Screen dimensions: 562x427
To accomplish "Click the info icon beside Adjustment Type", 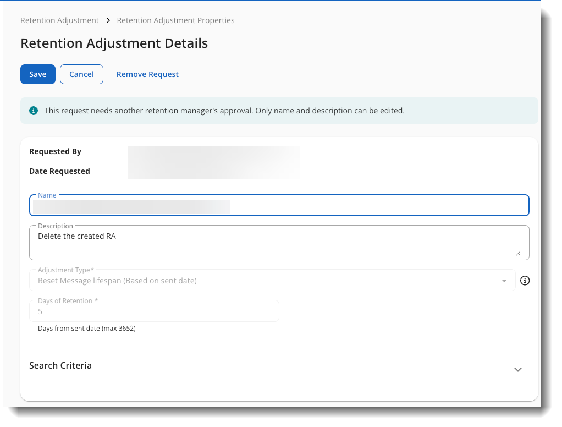I will [525, 281].
